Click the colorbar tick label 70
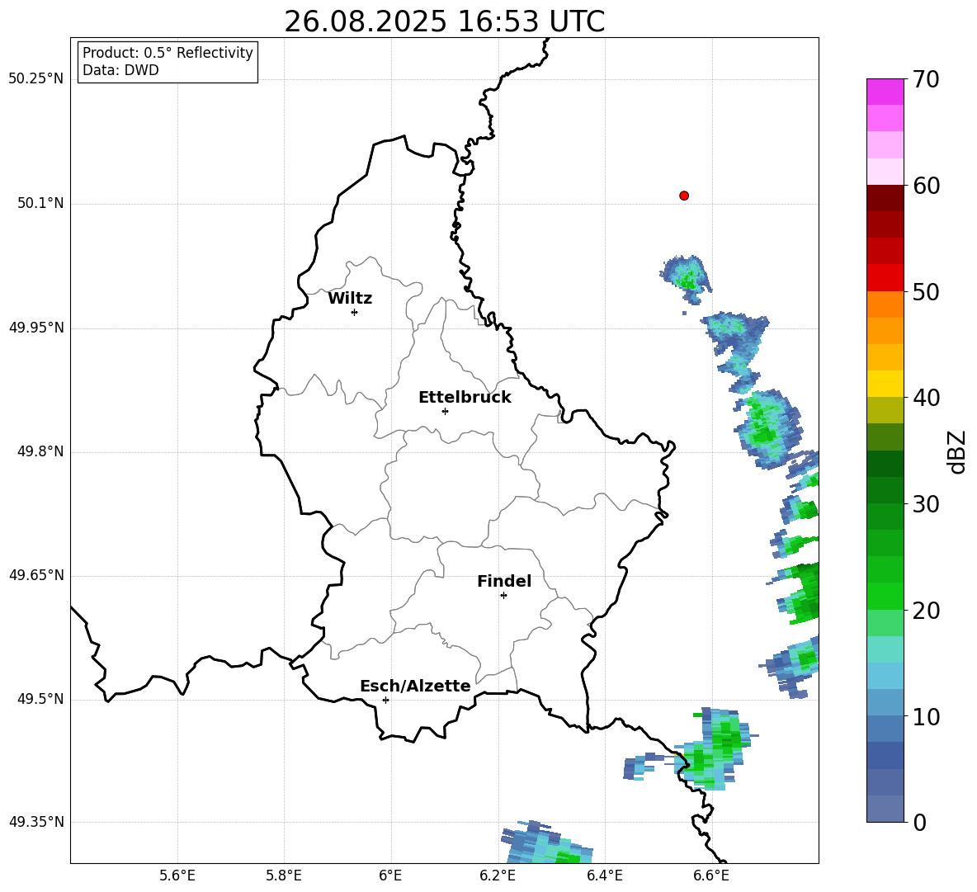Image resolution: width=977 pixels, height=892 pixels. (926, 80)
